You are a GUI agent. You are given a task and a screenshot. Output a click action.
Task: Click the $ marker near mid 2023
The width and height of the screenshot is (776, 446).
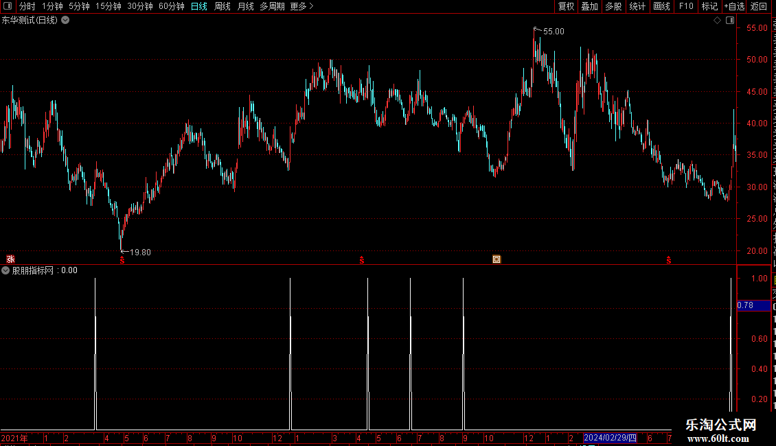point(669,260)
